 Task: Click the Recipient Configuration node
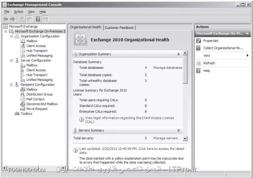coord(37,84)
